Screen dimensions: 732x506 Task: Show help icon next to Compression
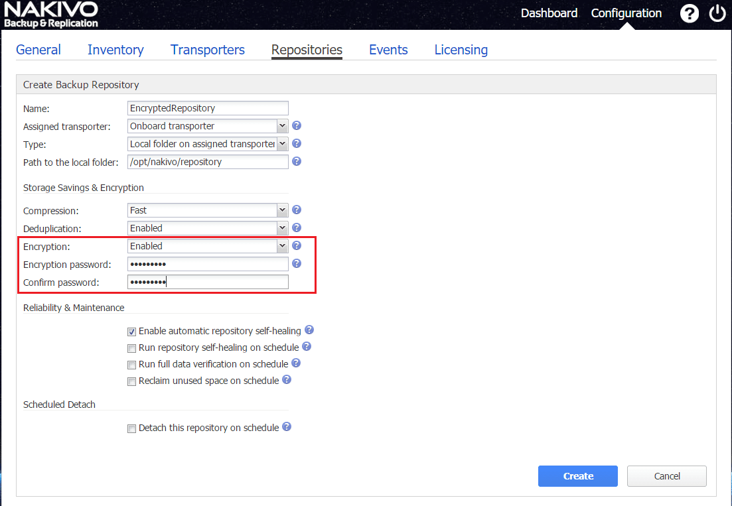pos(297,210)
